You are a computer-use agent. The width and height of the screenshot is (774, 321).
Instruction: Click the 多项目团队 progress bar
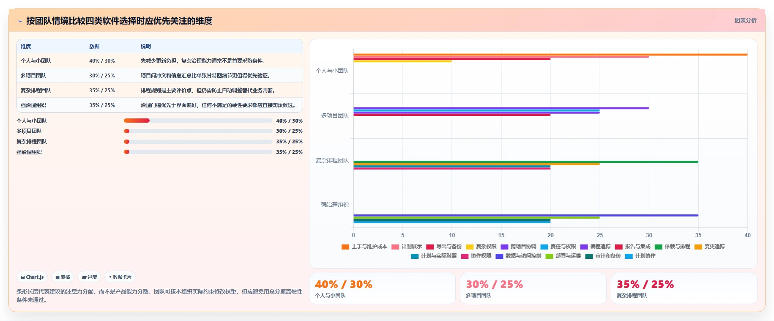pyautogui.click(x=198, y=131)
